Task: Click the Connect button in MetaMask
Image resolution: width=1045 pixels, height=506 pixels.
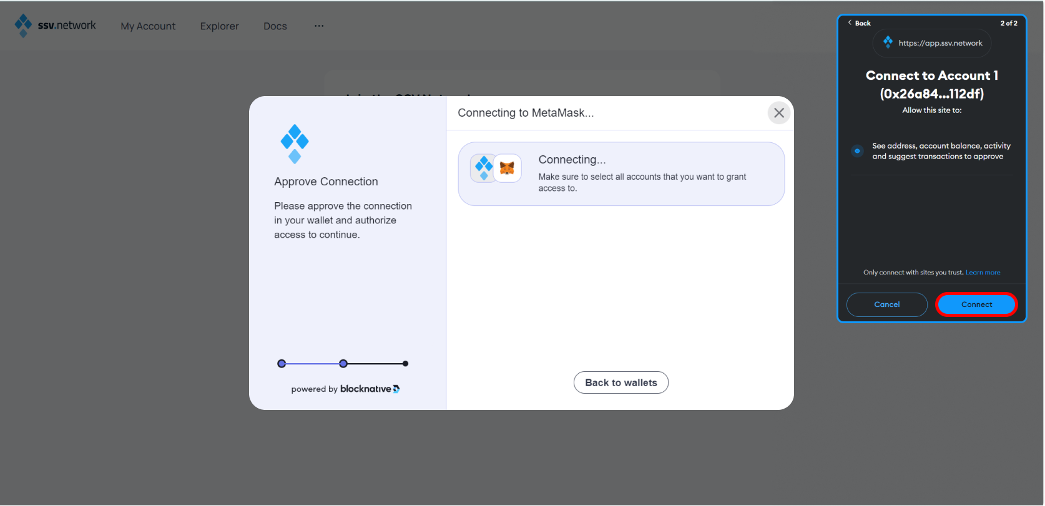Action: point(976,304)
